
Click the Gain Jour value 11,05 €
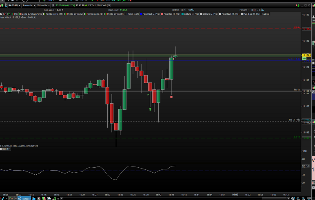(124, 10)
